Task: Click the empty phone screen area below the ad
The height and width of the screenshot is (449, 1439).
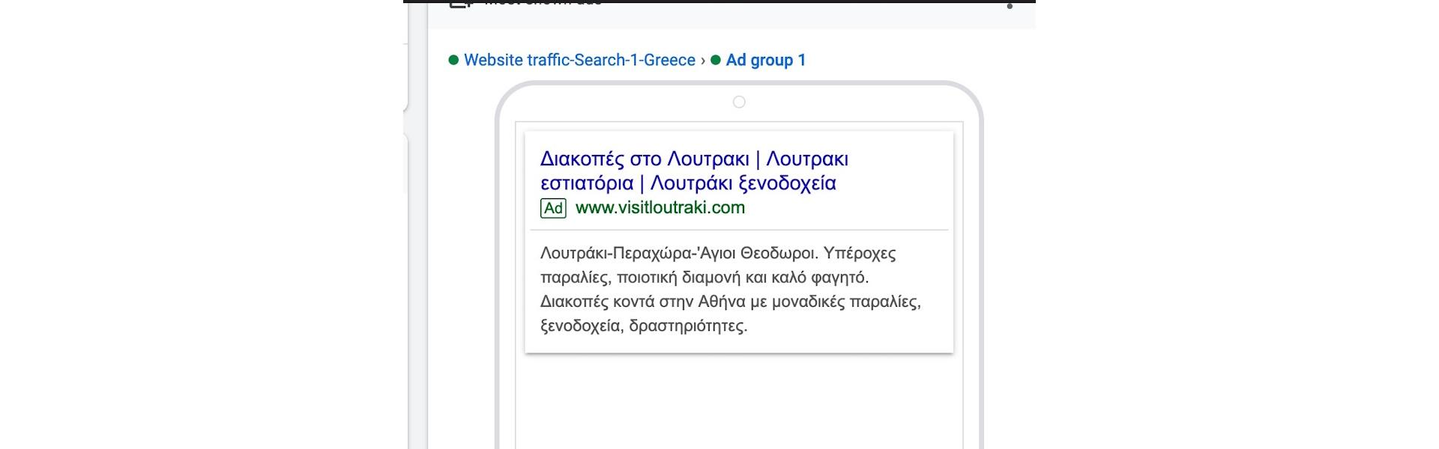Action: point(739,404)
